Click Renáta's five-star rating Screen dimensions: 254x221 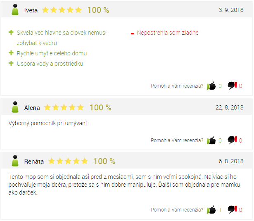tap(68, 161)
